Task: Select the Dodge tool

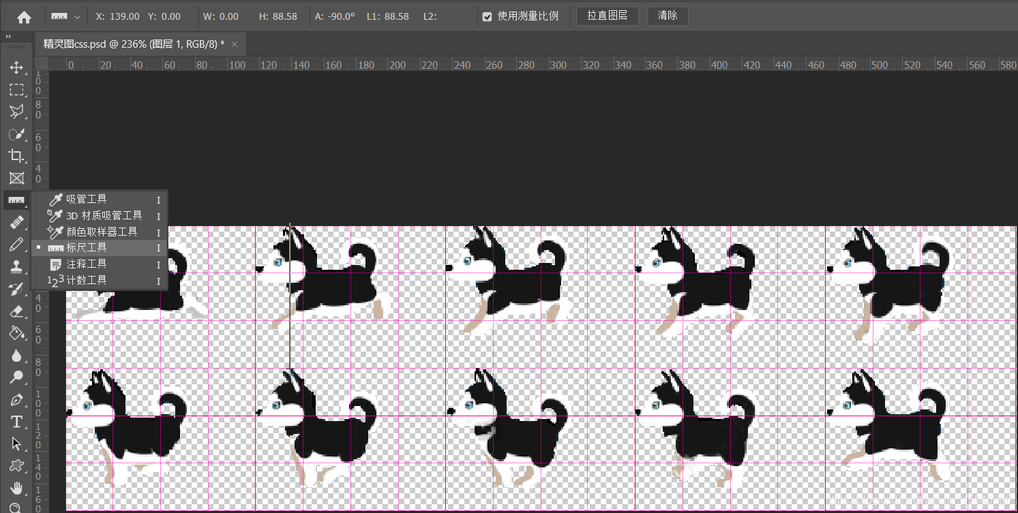Action: 16,377
